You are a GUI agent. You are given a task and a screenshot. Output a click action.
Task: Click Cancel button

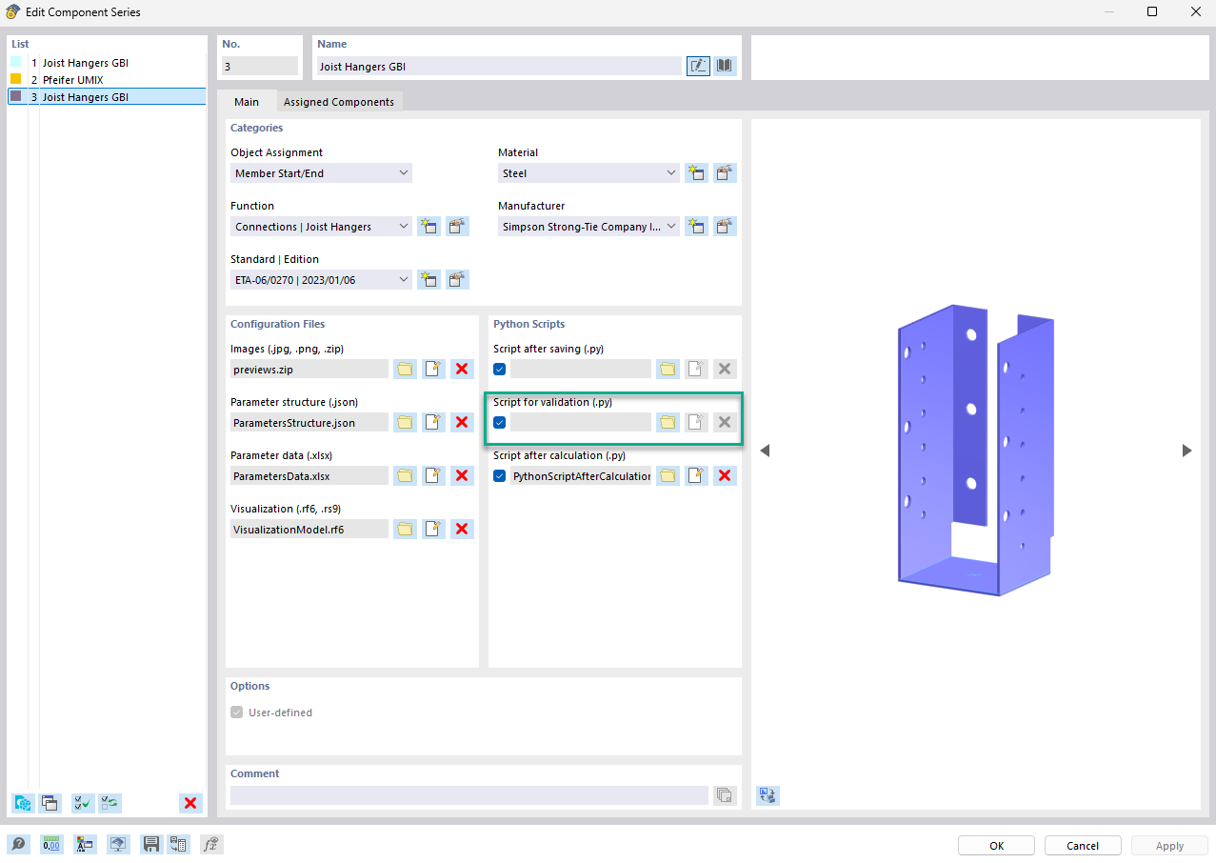pos(1083,846)
